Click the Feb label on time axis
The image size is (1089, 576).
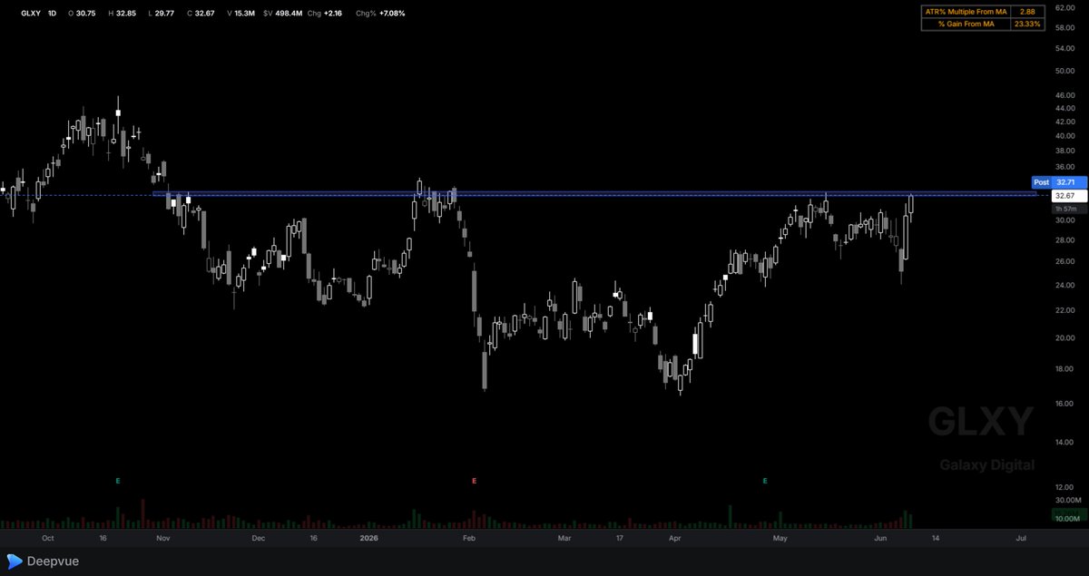pos(469,538)
